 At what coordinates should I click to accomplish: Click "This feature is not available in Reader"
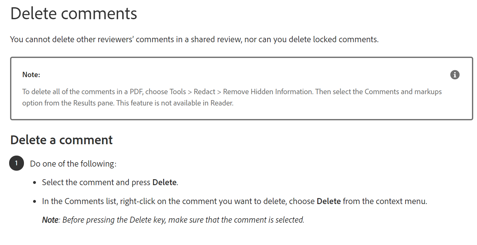click(x=175, y=103)
